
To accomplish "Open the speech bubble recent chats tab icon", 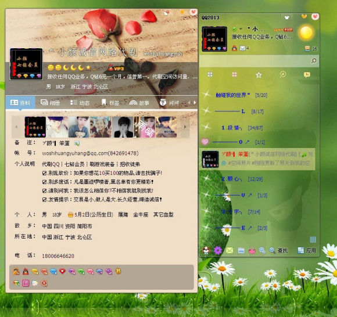I will (307, 75).
